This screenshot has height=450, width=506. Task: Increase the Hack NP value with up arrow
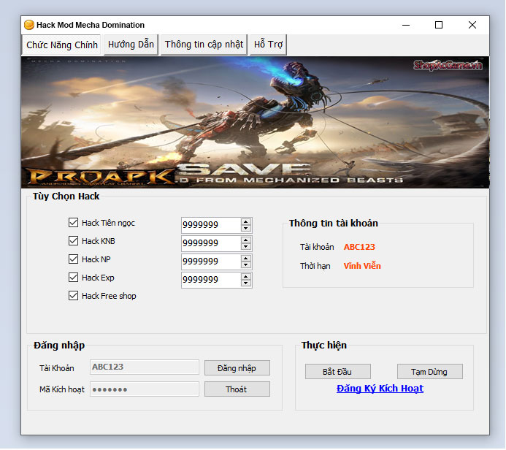tap(246, 259)
